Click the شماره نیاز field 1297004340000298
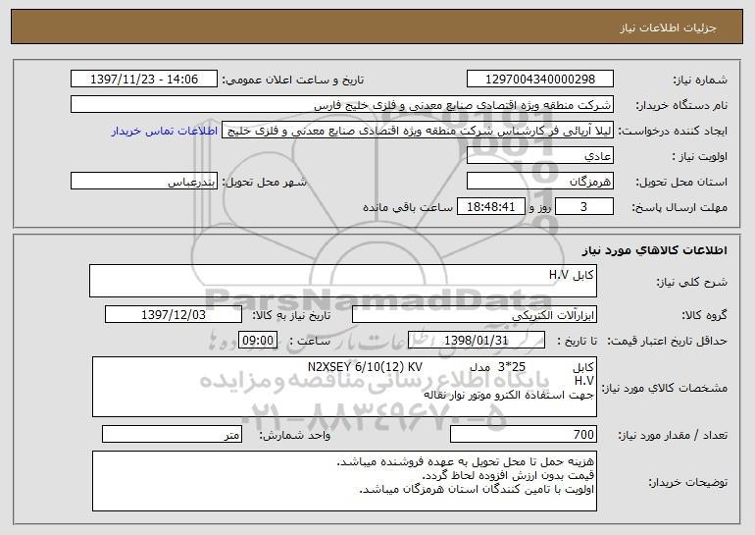Image resolution: width=755 pixels, height=535 pixels. click(x=539, y=79)
